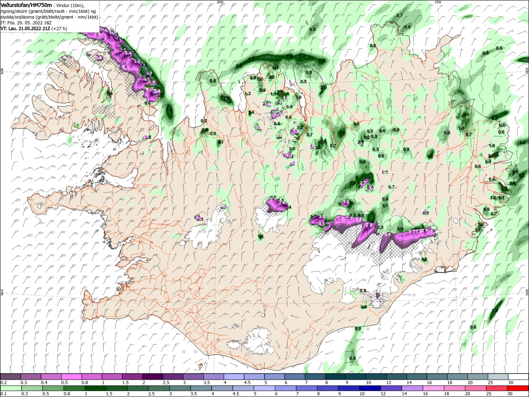The height and width of the screenshot is (397, 529).
Task: Click the 20W longitude label at top
Action: pos(220,2)
